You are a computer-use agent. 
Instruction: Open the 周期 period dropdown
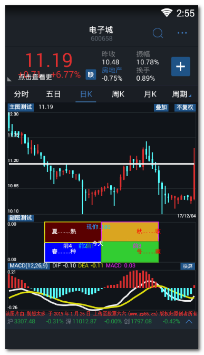click(x=182, y=94)
